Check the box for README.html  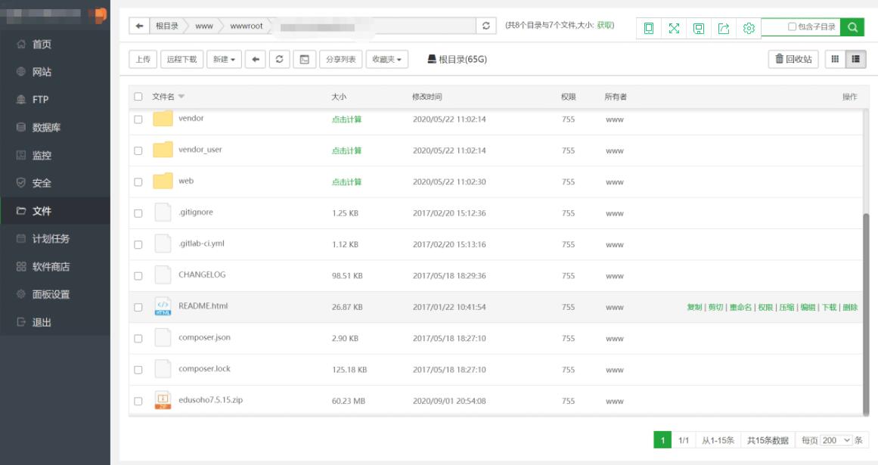pos(138,307)
